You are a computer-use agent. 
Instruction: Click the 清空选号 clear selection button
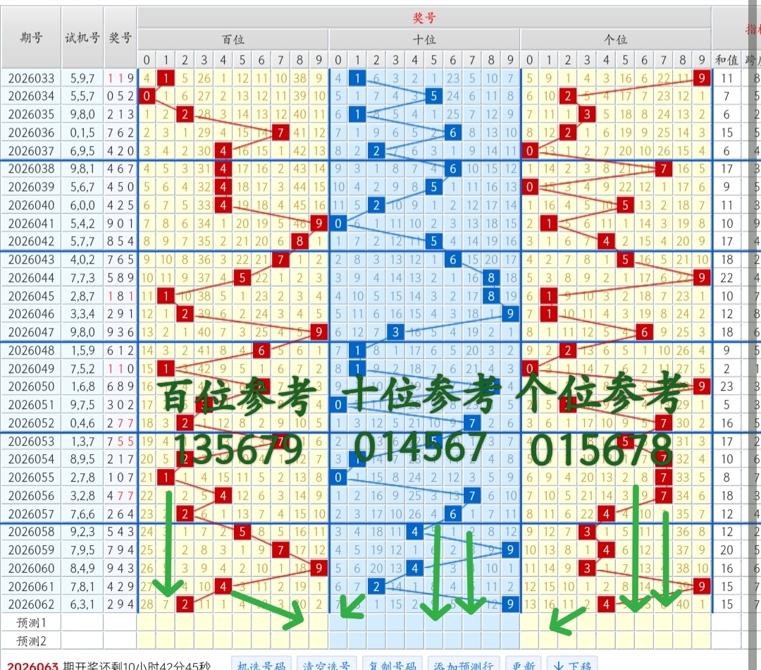(326, 664)
